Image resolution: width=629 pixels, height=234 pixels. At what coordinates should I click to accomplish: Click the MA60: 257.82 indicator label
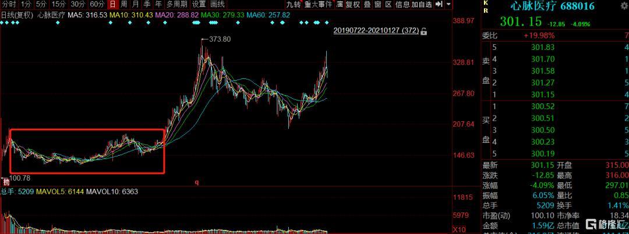pyautogui.click(x=268, y=15)
